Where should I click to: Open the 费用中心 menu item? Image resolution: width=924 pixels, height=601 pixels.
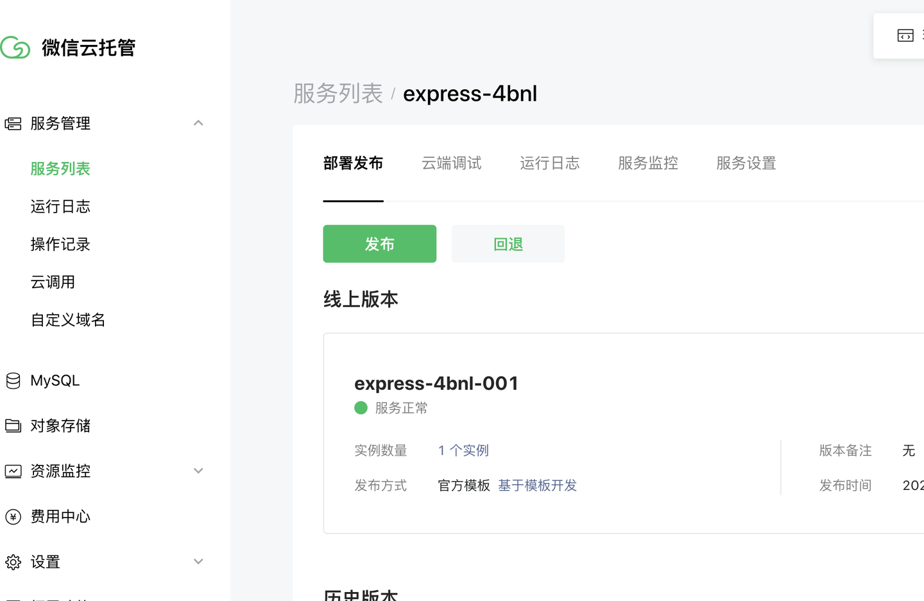tap(60, 517)
